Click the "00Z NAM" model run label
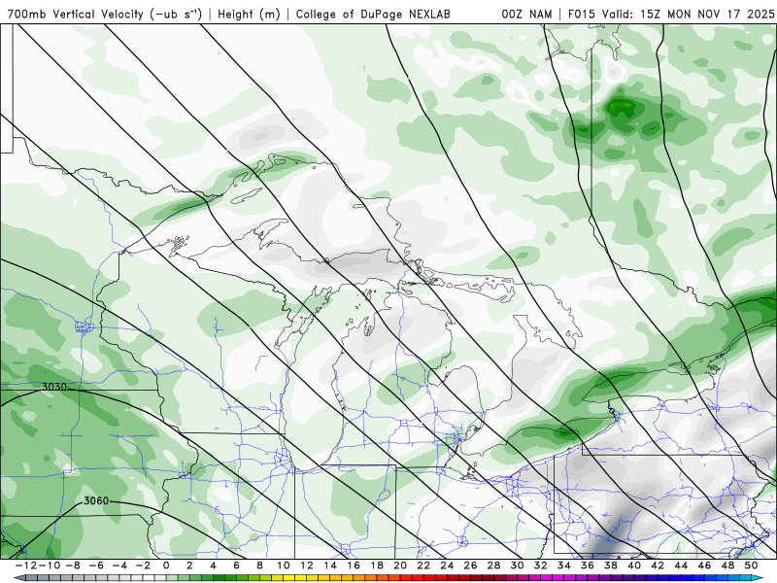This screenshot has width=777, height=583. click(x=526, y=14)
